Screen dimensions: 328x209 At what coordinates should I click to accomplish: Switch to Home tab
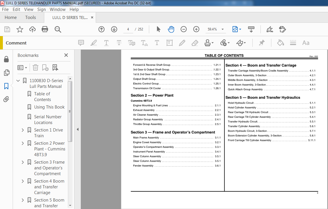[10, 18]
